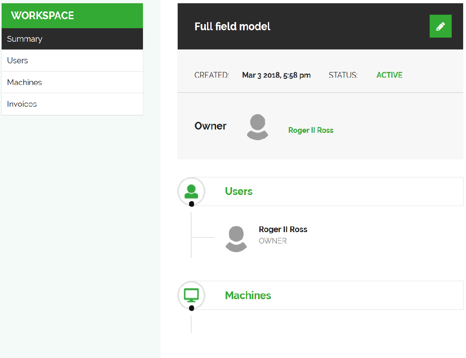
Task: Open the Users sidebar item
Action: pyautogui.click(x=72, y=60)
